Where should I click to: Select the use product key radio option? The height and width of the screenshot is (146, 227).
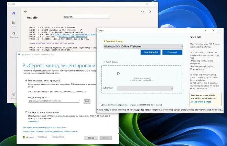[x=26, y=80]
